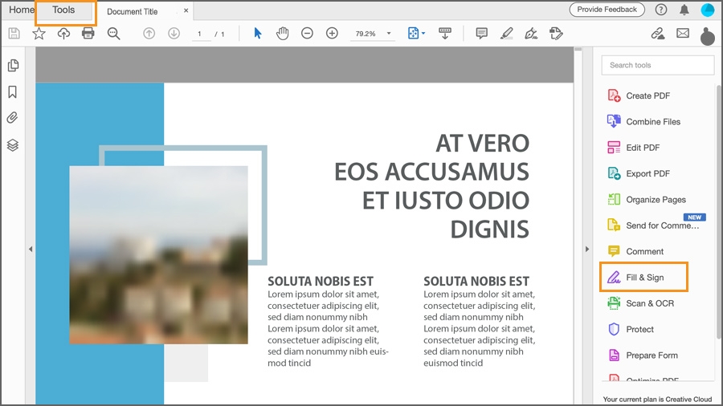Screen dimensions: 723x406
Task: Click the tools pane vertical scrollbar
Action: [x=718, y=212]
